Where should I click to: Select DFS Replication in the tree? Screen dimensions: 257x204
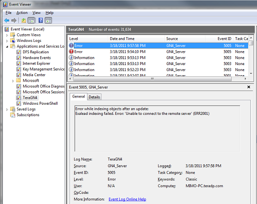coord(36,52)
